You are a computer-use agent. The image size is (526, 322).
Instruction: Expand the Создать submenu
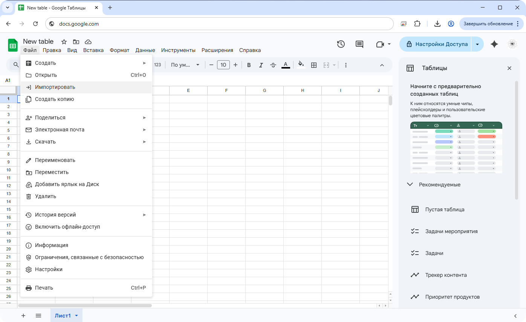(x=86, y=63)
